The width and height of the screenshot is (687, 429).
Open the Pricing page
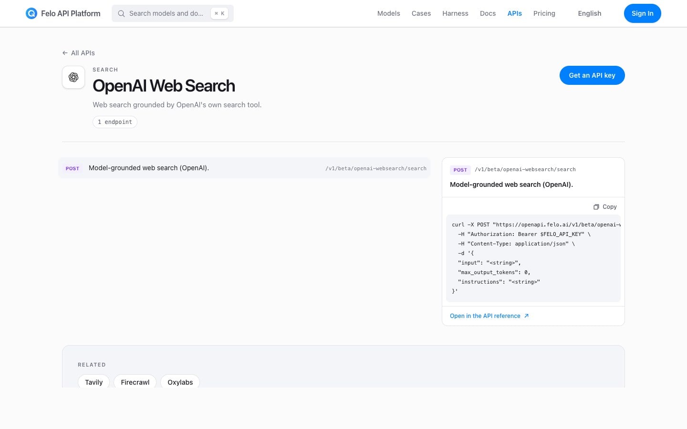click(x=544, y=13)
